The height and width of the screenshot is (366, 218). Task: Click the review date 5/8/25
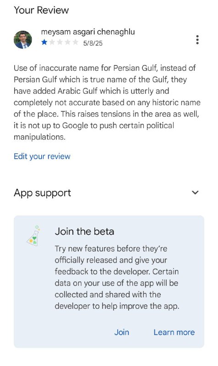(x=93, y=43)
